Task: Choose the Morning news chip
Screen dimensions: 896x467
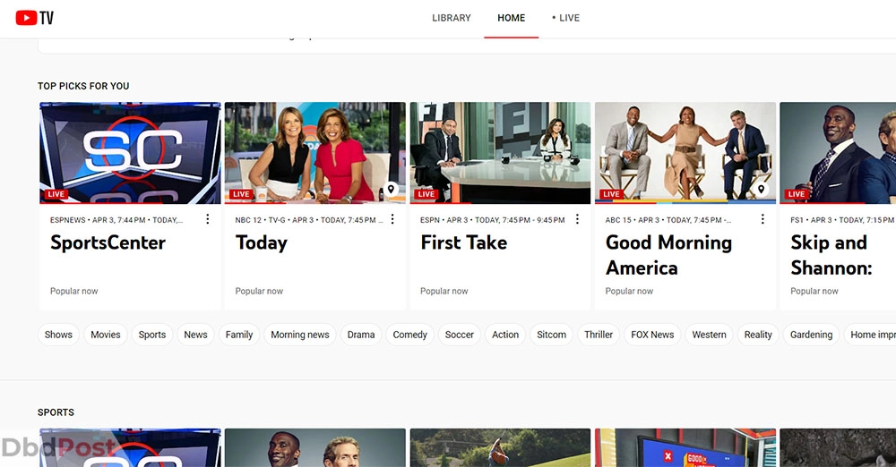Action: point(300,335)
